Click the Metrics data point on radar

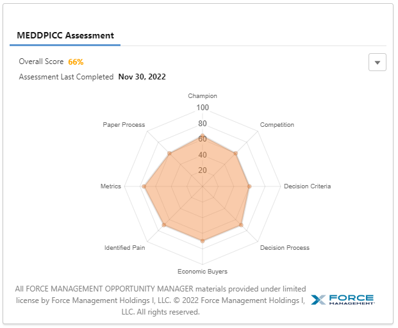pos(144,186)
